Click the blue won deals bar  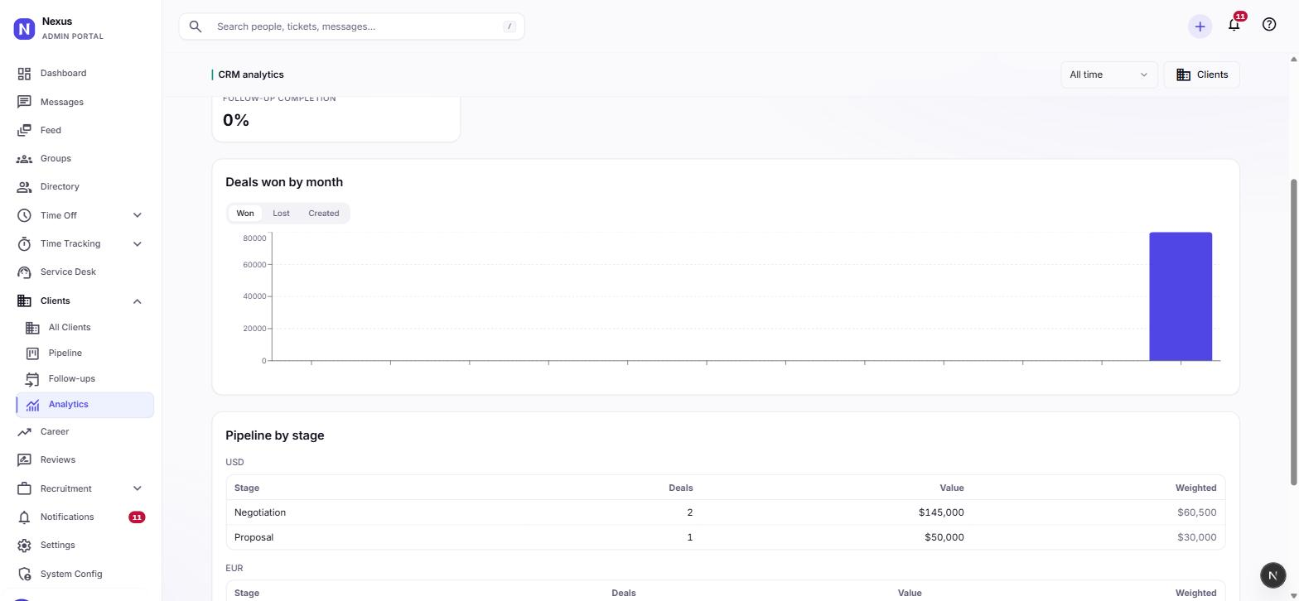pyautogui.click(x=1181, y=296)
